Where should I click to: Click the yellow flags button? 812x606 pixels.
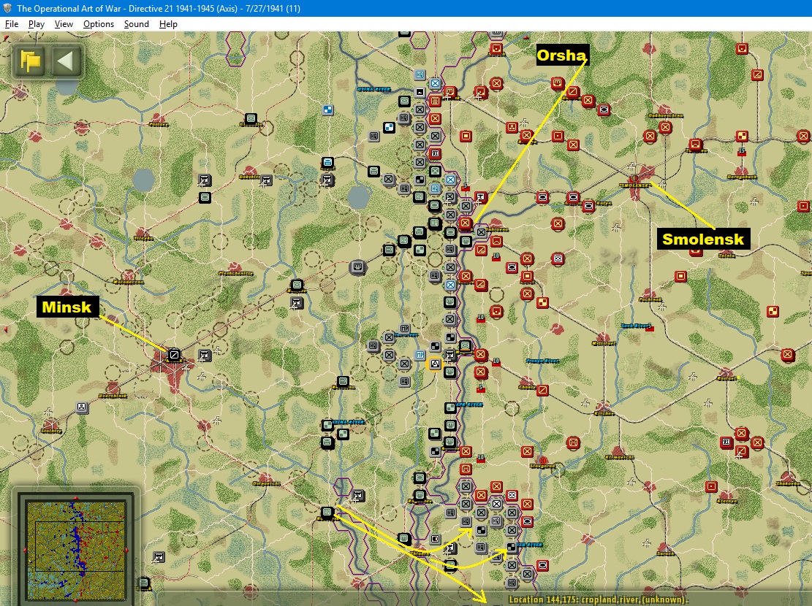(x=30, y=61)
